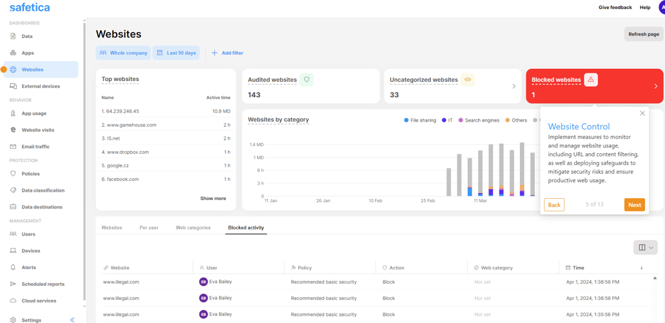
Task: Close the Website Control tooltip
Action: [642, 113]
